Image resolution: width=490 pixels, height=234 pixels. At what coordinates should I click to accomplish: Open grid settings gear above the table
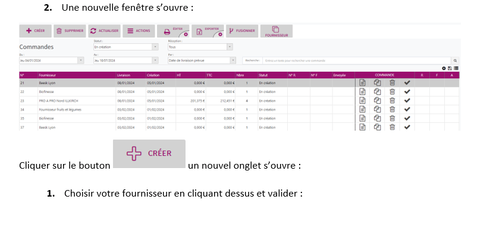(x=444, y=68)
